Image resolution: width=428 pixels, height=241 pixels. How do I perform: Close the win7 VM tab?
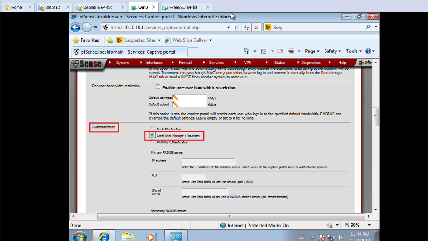click(x=154, y=7)
